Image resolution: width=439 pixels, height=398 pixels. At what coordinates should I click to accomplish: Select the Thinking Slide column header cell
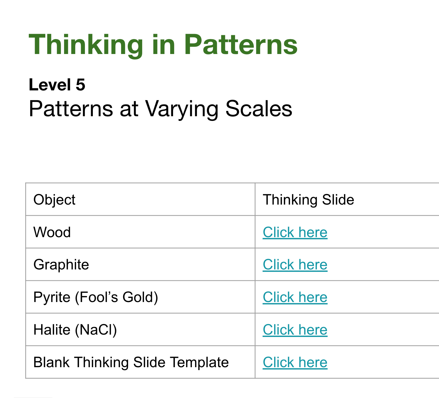pos(347,199)
